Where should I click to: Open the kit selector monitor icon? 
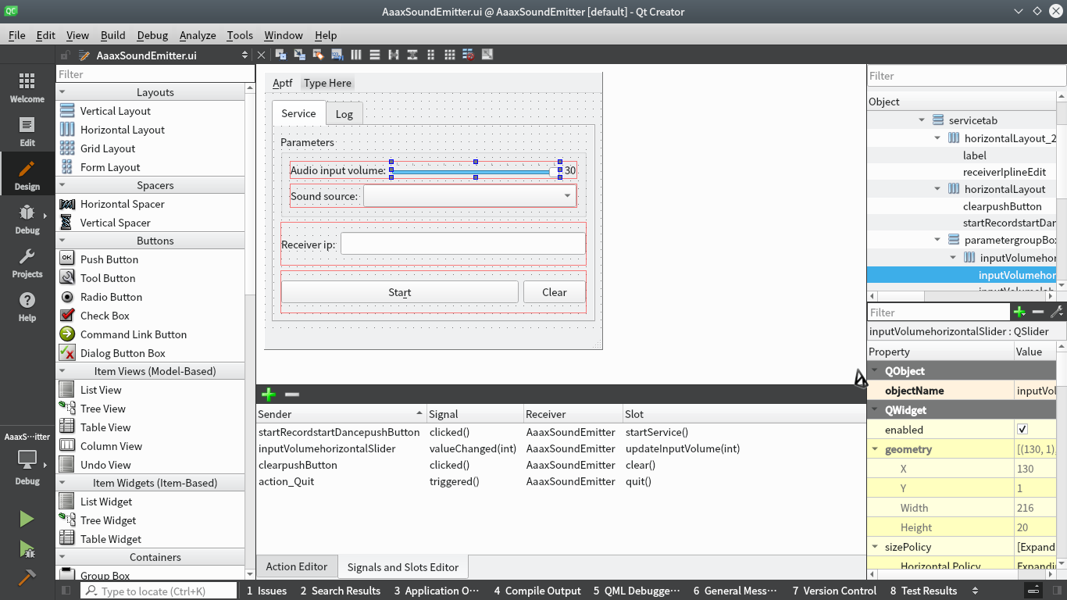[x=27, y=460]
